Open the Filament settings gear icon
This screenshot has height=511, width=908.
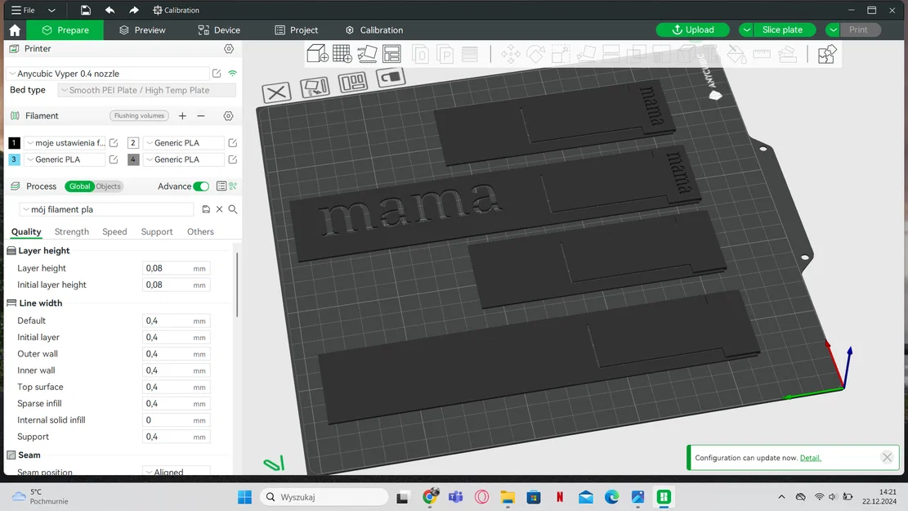coord(228,115)
